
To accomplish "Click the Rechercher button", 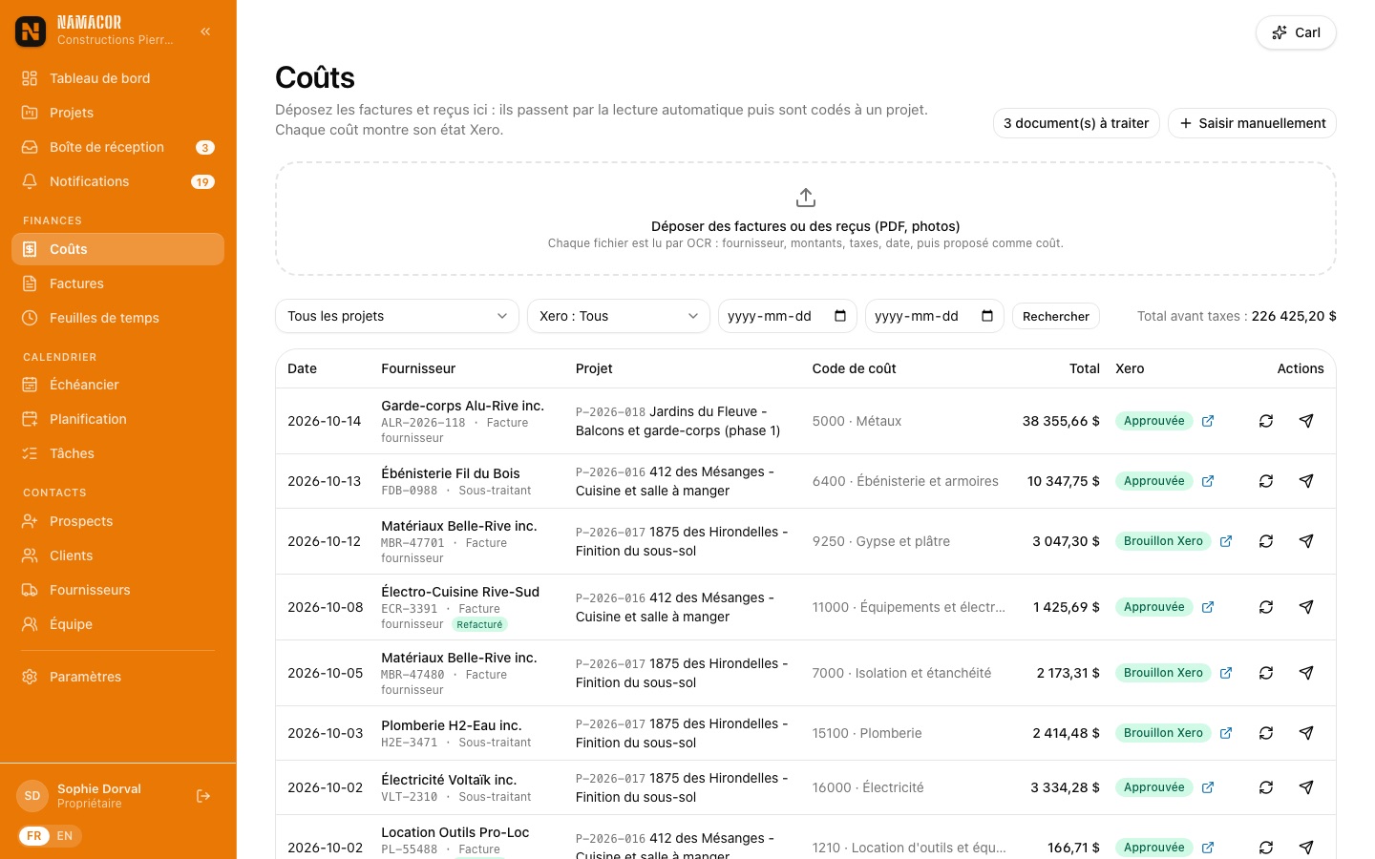I will click(1056, 316).
